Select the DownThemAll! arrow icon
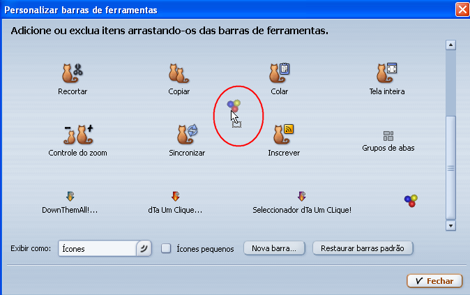The height and width of the screenshot is (295, 470). (x=70, y=197)
